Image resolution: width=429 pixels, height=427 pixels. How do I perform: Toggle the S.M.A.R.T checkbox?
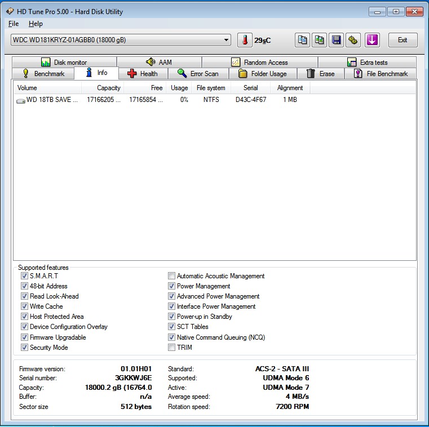24,276
